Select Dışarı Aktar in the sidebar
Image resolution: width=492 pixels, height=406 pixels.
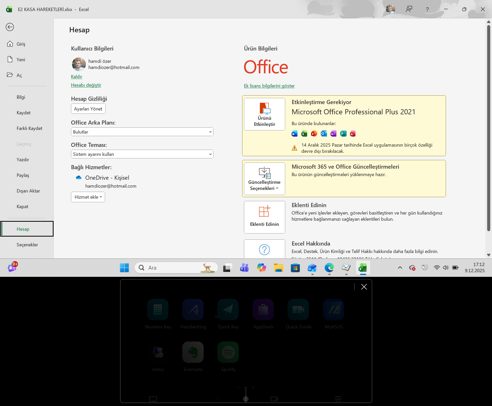pos(27,191)
